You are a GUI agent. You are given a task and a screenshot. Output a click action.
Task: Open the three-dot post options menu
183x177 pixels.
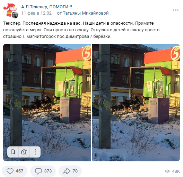pyautogui.click(x=176, y=10)
